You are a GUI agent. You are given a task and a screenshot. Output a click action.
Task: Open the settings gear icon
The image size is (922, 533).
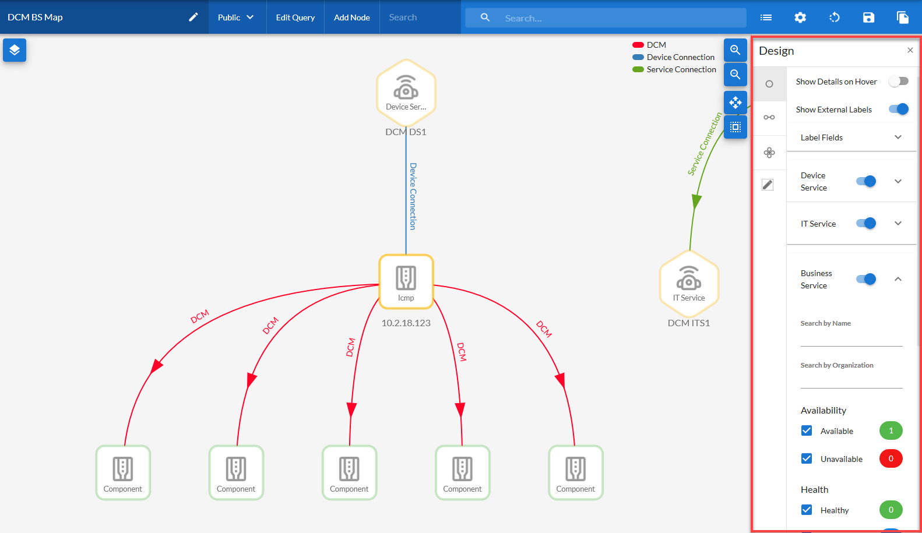800,17
